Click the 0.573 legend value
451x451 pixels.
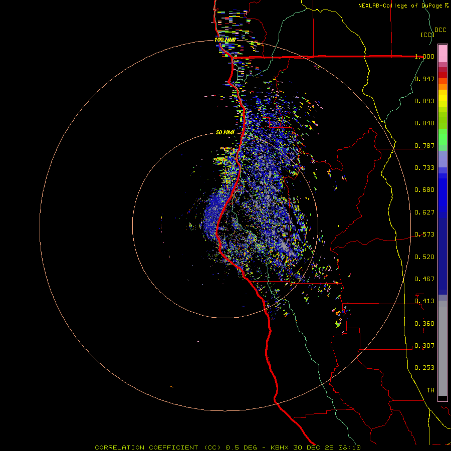tap(424, 235)
